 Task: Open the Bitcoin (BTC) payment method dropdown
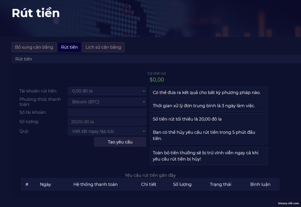107,102
